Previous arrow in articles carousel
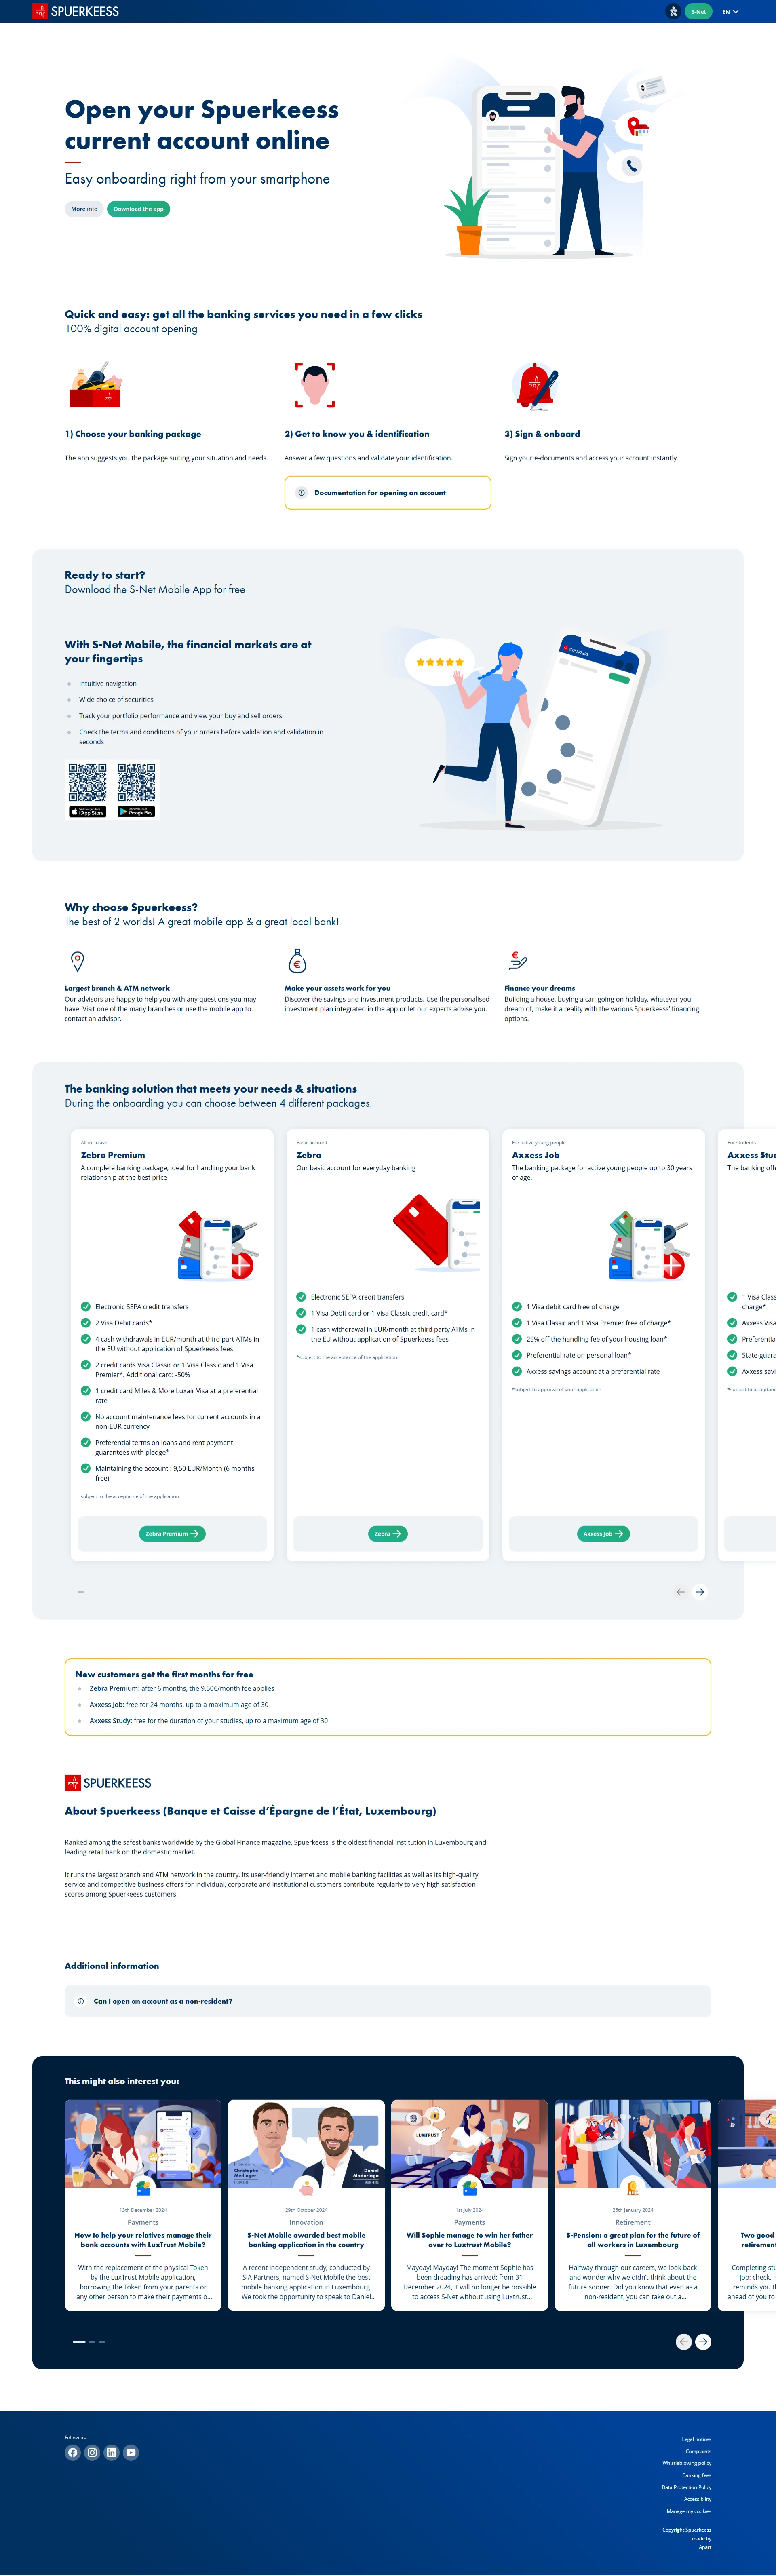Image resolution: width=776 pixels, height=2576 pixels. pyautogui.click(x=683, y=2341)
